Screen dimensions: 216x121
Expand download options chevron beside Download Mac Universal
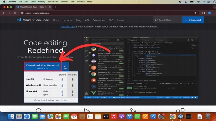pos(65,67)
